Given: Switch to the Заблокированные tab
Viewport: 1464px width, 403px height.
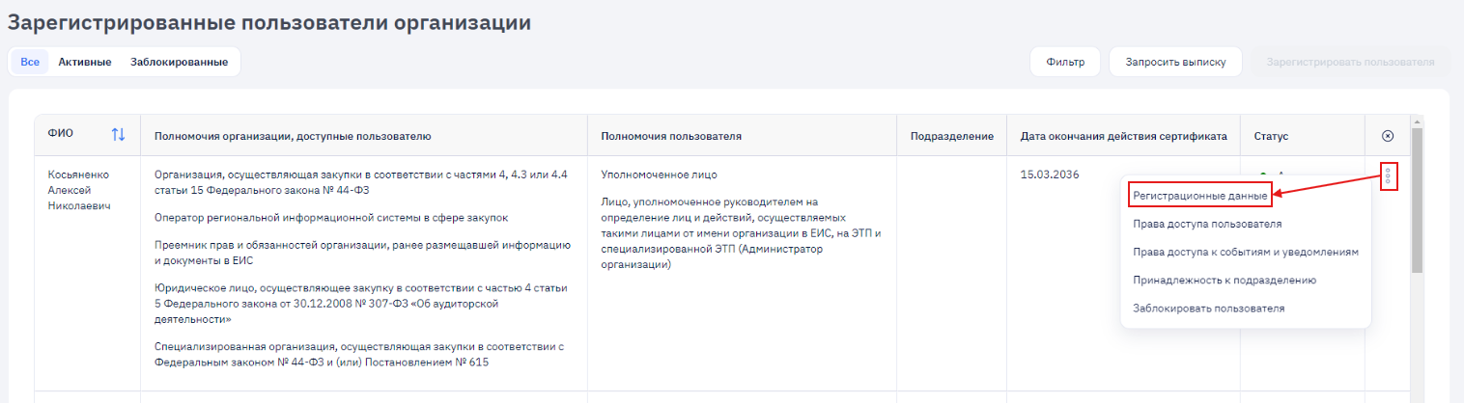Looking at the screenshot, I should [179, 62].
